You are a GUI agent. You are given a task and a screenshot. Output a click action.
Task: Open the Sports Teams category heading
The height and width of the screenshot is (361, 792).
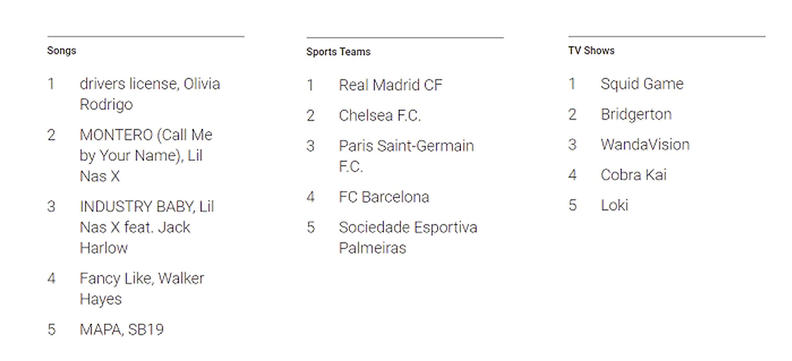(338, 51)
